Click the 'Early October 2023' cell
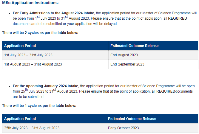The image size is (199, 134). (x=123, y=128)
